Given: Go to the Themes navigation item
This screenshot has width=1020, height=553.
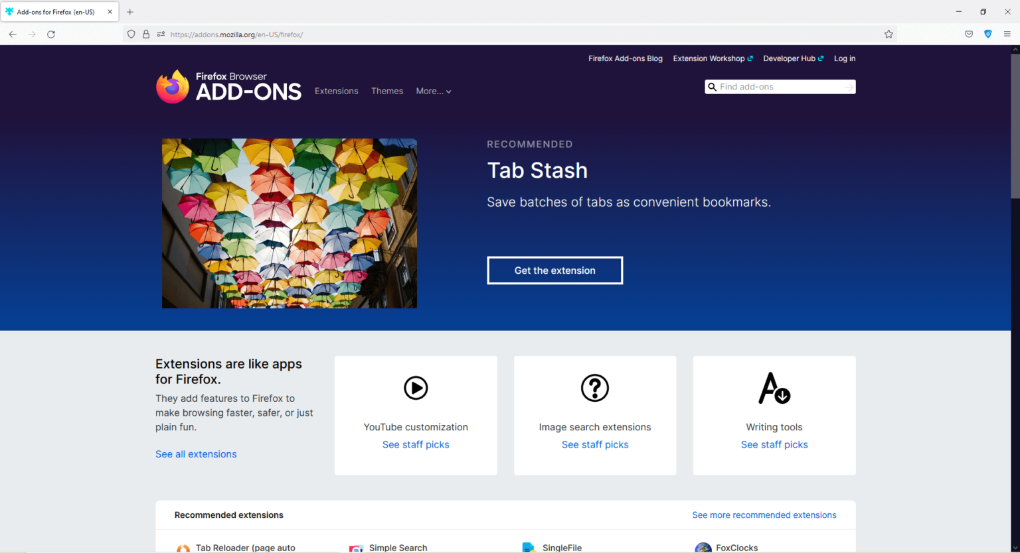Looking at the screenshot, I should tap(387, 92).
